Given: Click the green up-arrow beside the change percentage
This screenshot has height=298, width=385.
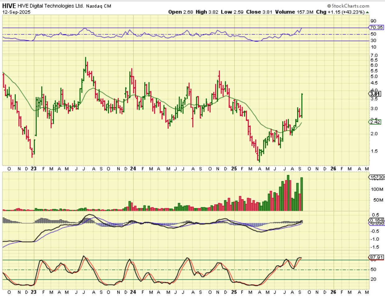Looking at the screenshot, I should pos(368,12).
